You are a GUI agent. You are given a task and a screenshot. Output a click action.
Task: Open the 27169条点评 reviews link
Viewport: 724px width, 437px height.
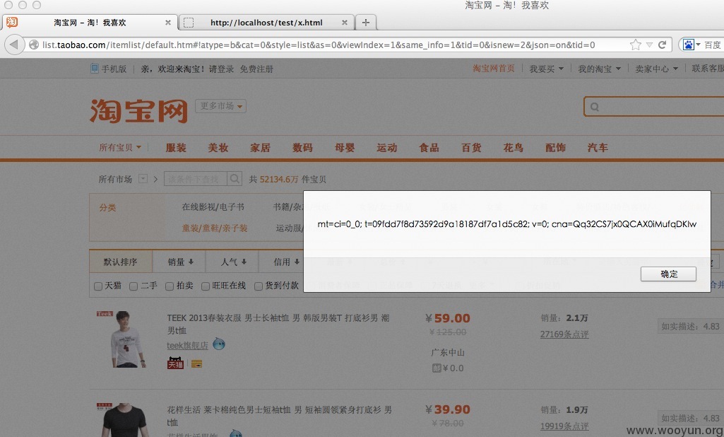pyautogui.click(x=564, y=334)
